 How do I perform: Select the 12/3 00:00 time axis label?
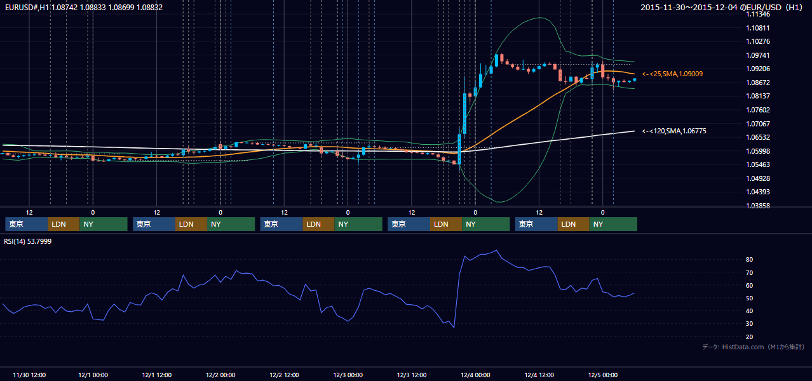coord(348,375)
